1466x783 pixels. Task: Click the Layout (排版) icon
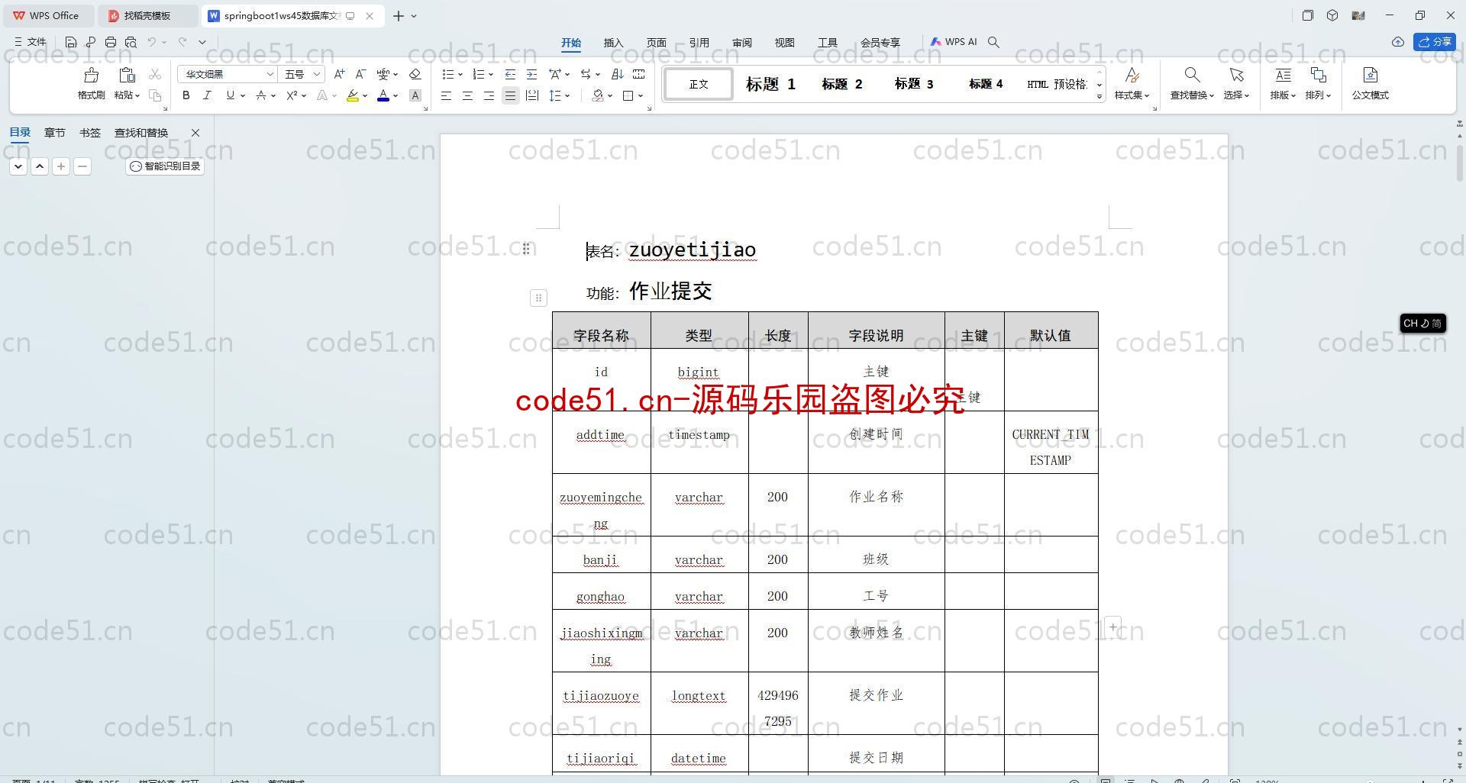[1283, 75]
